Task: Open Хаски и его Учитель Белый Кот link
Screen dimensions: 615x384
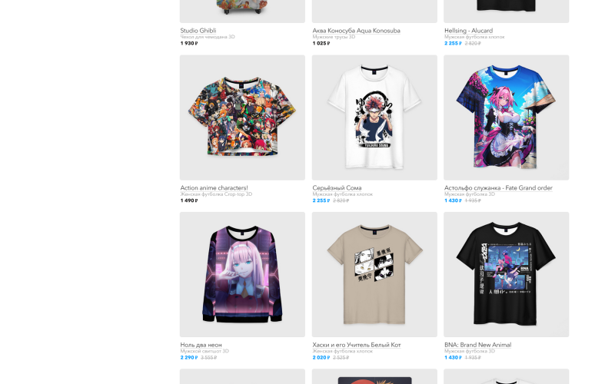Action: click(x=357, y=345)
